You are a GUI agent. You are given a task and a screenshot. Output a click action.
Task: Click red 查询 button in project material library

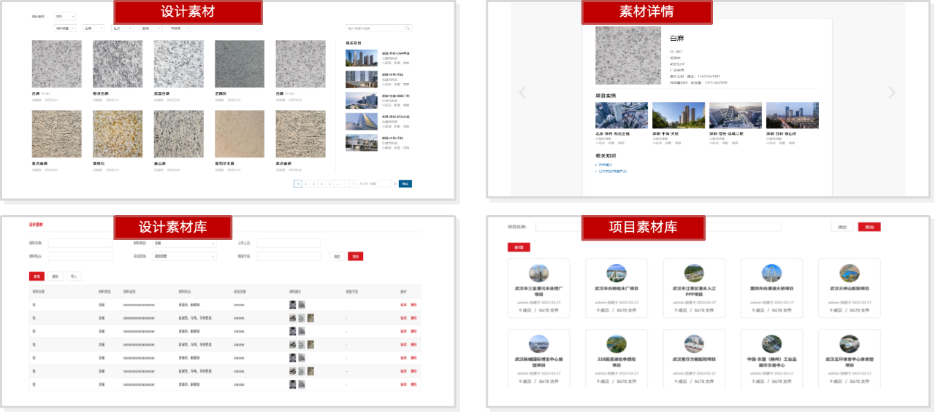[869, 228]
